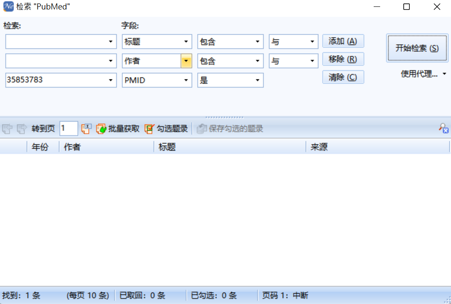Open the 标题 field dropdown

[186, 42]
